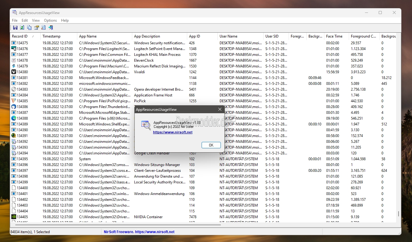The width and height of the screenshot is (412, 242).
Task: Click the NirSoft Freeware status bar link
Action: tap(139, 232)
